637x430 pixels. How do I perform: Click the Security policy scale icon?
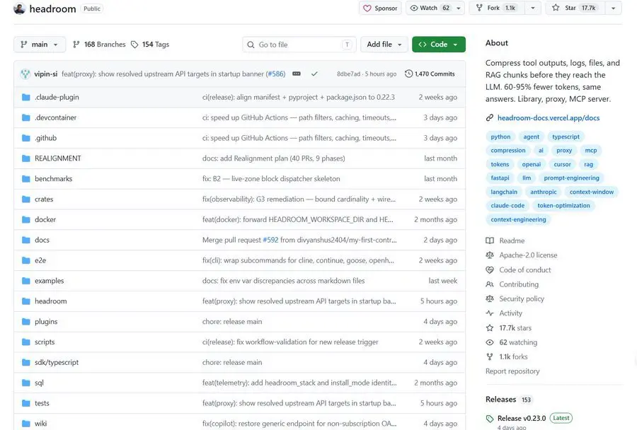click(490, 299)
